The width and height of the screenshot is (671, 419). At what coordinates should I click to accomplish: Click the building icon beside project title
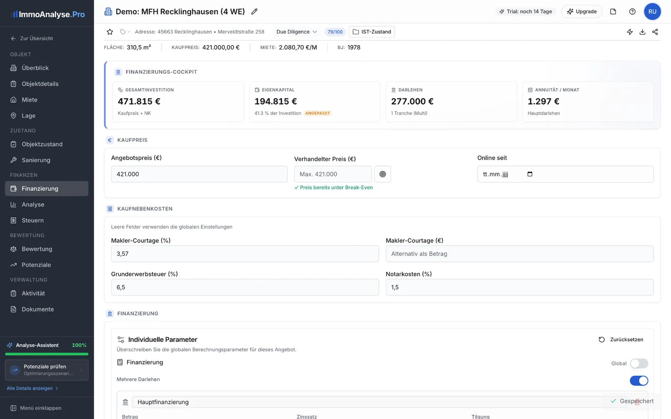[108, 12]
